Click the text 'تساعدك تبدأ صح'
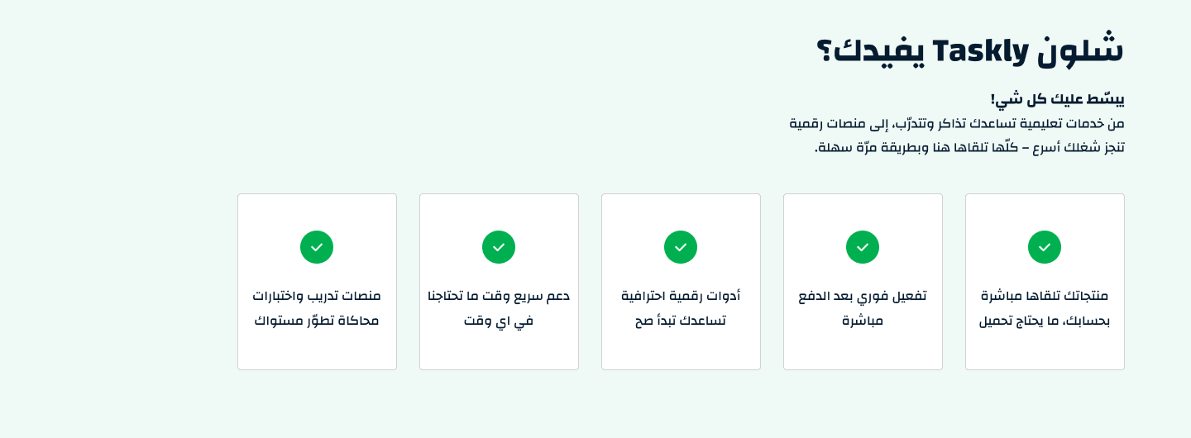 pyautogui.click(x=681, y=321)
